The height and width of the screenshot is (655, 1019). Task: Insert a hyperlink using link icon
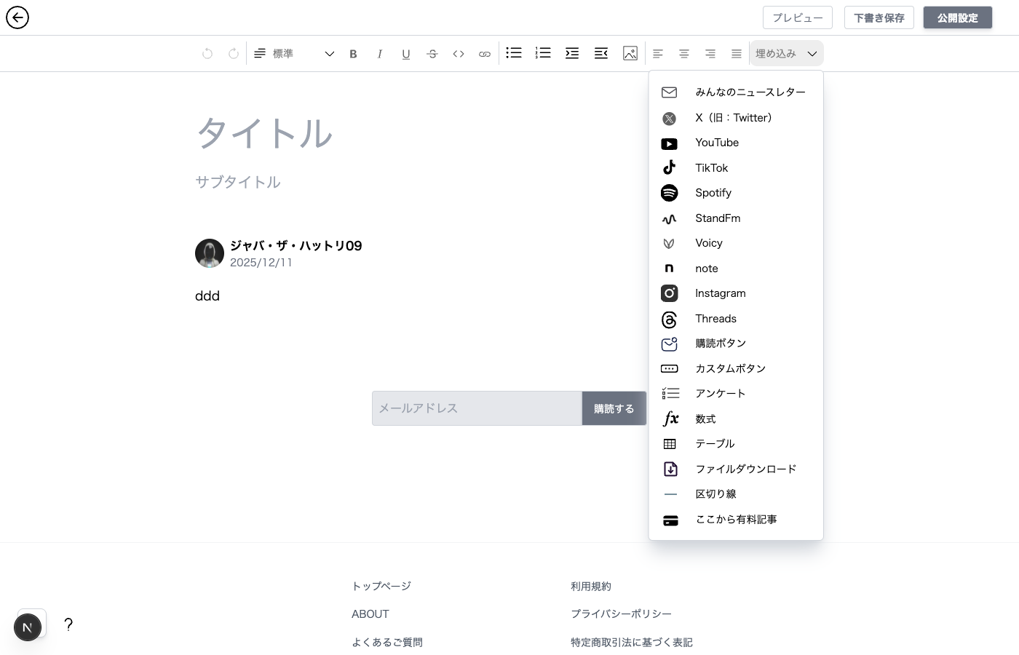click(x=484, y=54)
